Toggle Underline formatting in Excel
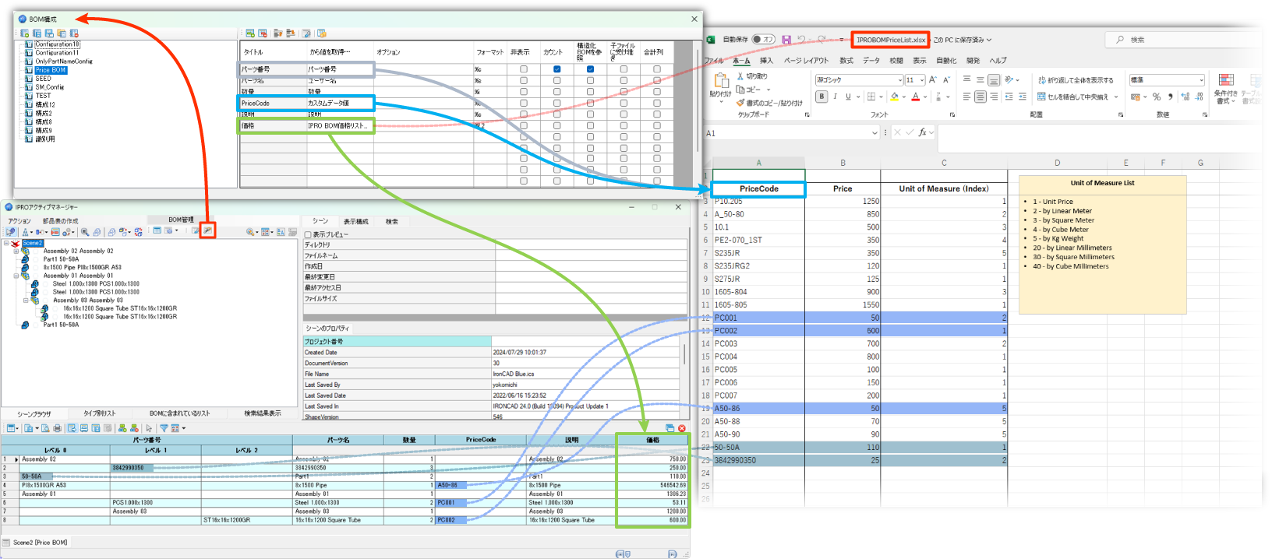The height and width of the screenshot is (559, 1272). coord(848,97)
